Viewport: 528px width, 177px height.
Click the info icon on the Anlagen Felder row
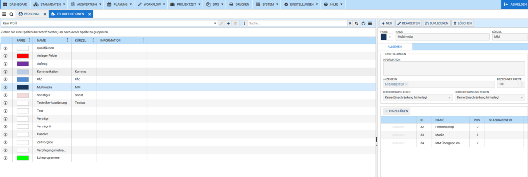click(x=6, y=55)
